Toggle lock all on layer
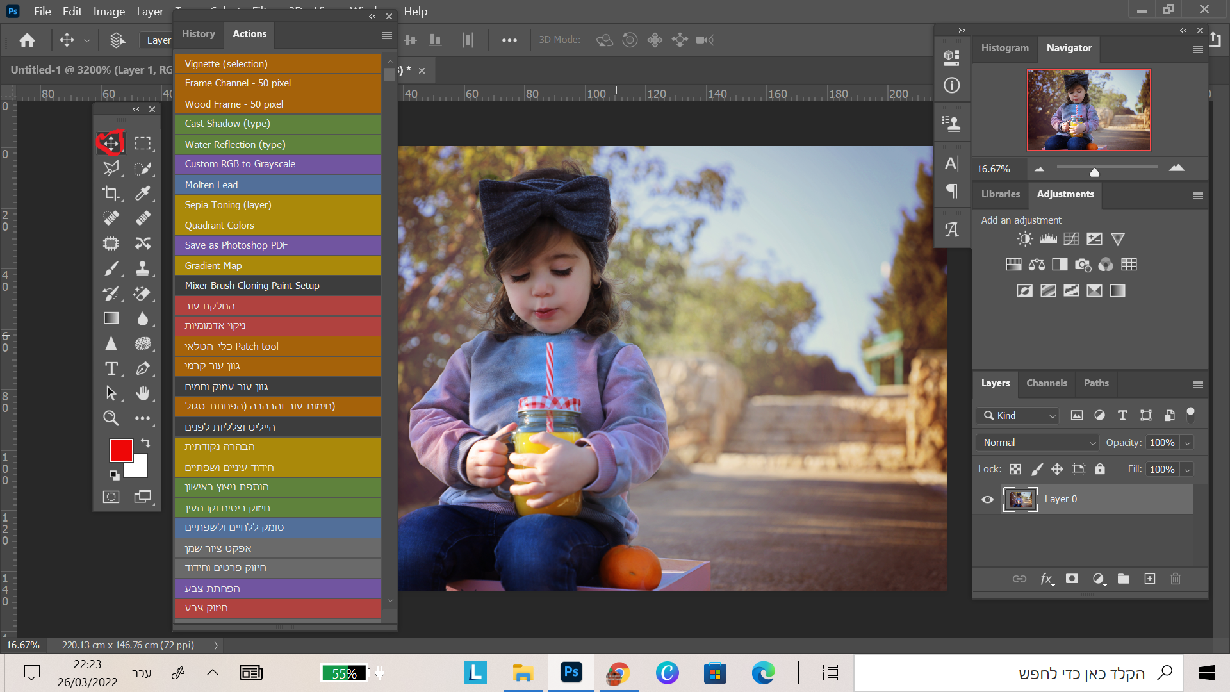This screenshot has width=1230, height=692. pyautogui.click(x=1100, y=469)
